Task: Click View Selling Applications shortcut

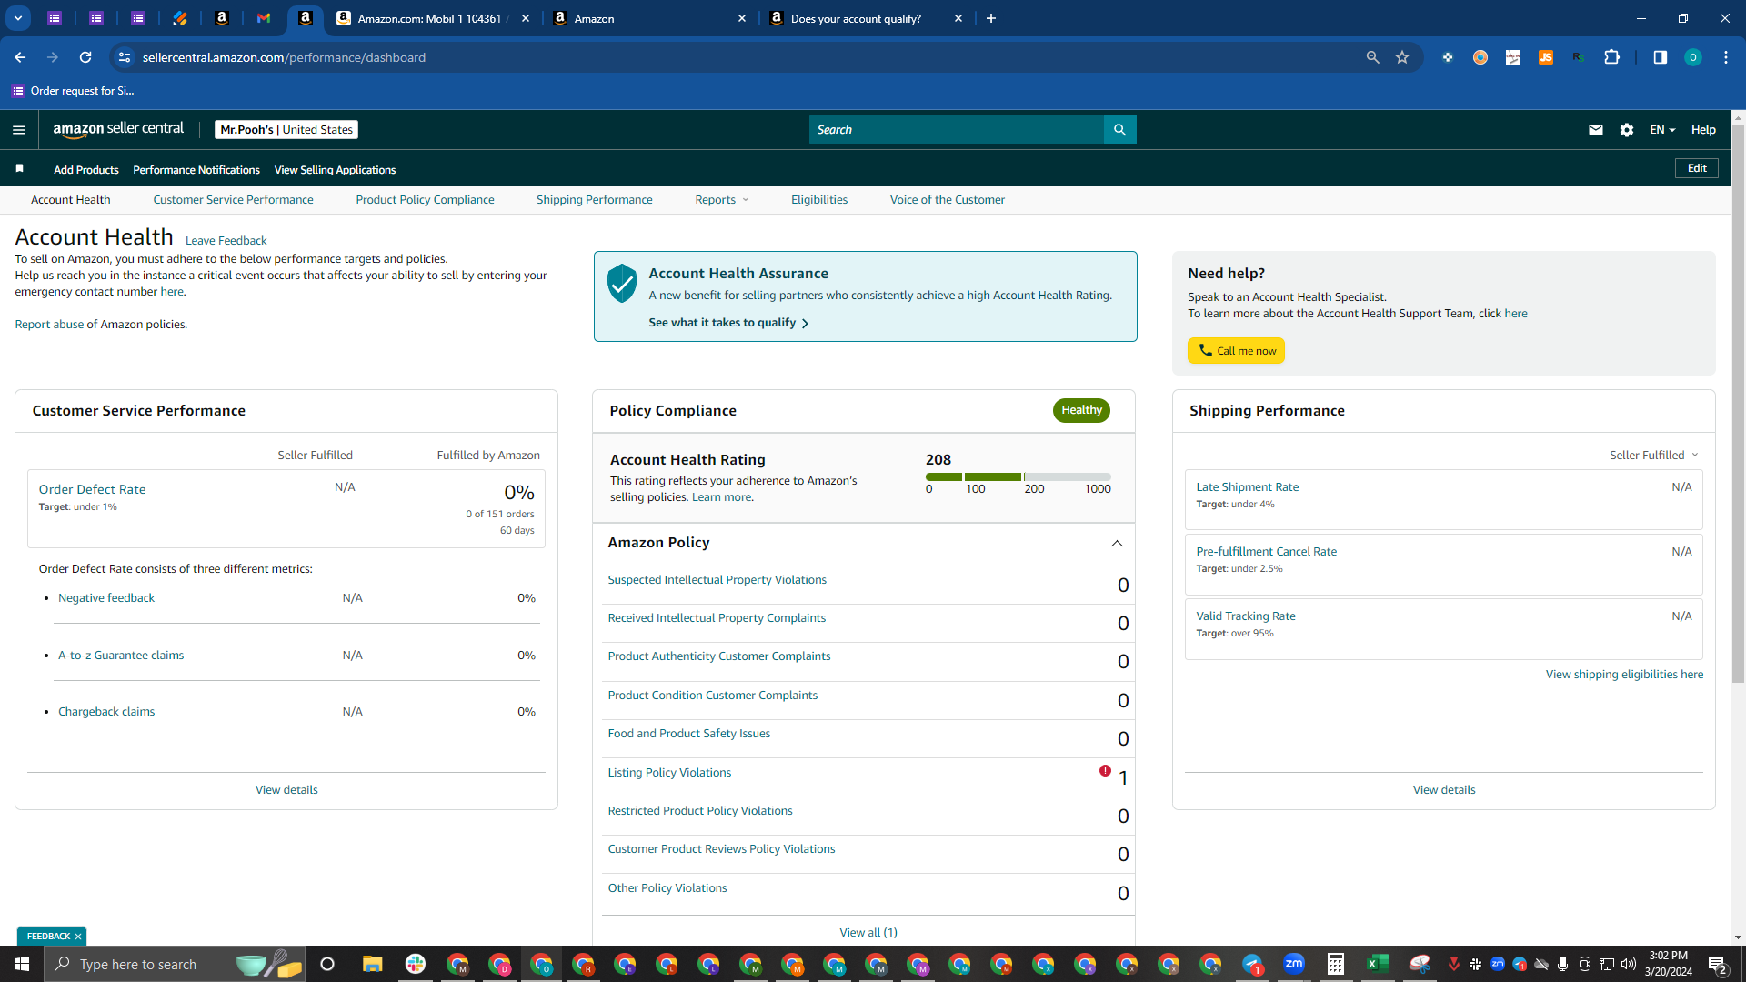Action: 335,170
